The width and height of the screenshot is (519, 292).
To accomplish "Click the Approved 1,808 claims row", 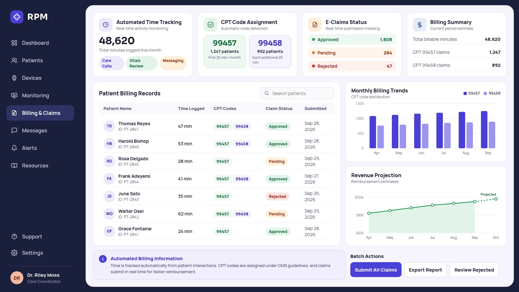I will (x=352, y=40).
